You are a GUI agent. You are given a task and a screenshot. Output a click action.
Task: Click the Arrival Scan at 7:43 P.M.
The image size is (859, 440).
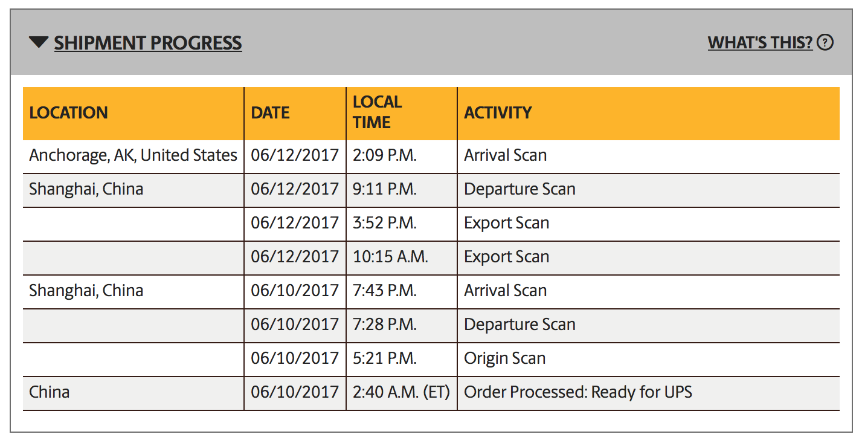tap(505, 291)
